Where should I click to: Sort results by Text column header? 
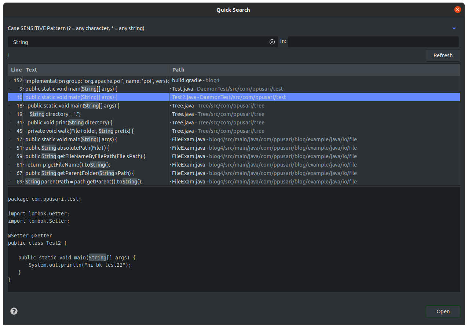pyautogui.click(x=96, y=70)
